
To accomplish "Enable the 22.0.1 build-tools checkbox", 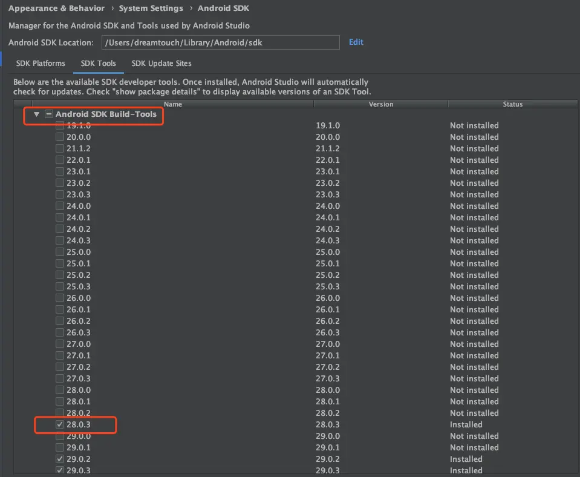I will tap(59, 160).
